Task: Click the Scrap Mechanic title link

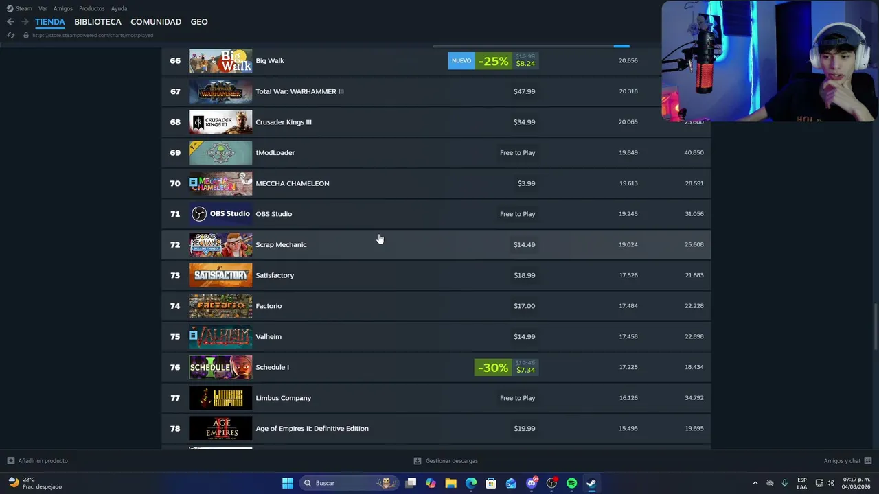Action: click(x=281, y=244)
